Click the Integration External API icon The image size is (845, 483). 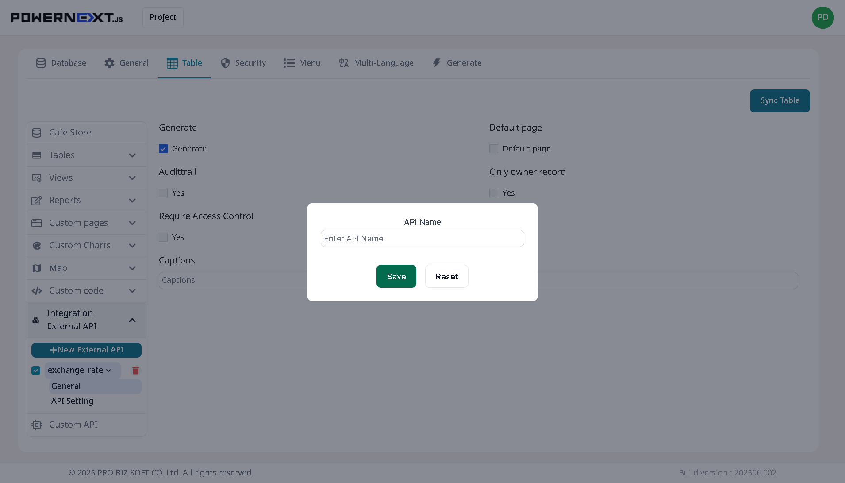[36, 320]
